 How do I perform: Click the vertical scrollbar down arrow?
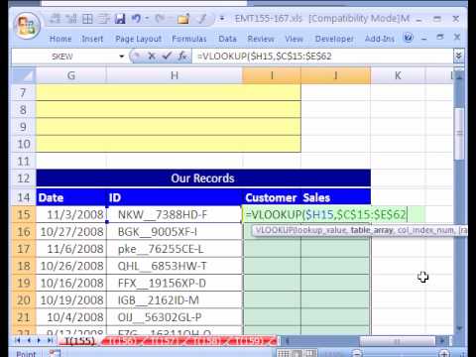pos(459,328)
